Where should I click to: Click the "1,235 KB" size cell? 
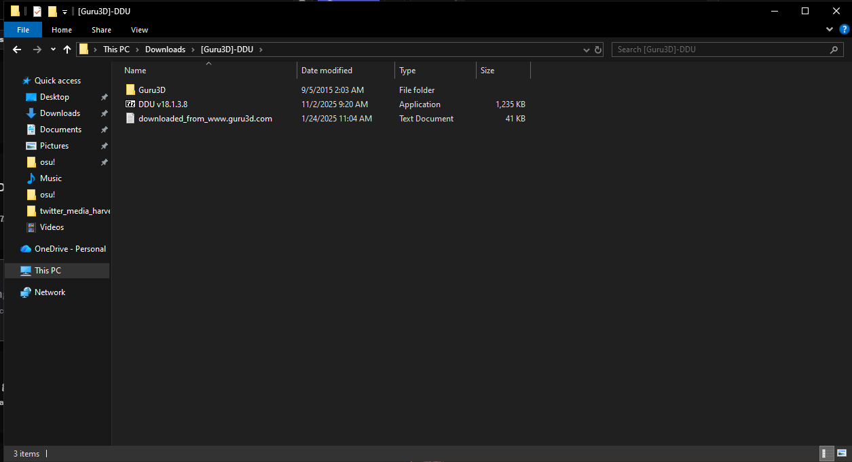click(511, 104)
